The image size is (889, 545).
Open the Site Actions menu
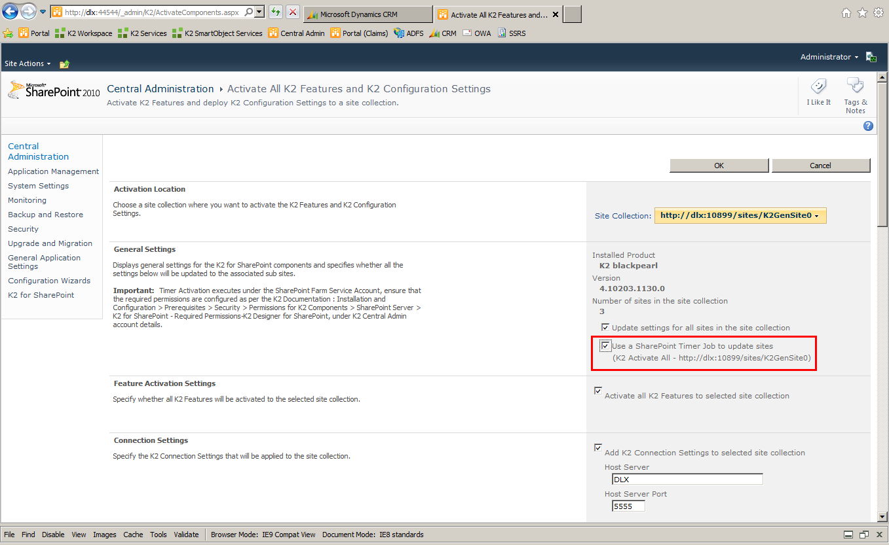click(x=28, y=63)
